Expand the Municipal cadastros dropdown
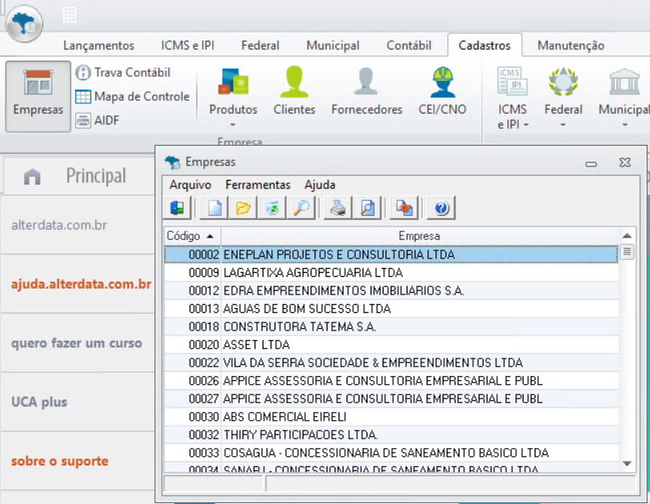The width and height of the screenshot is (650, 504). [x=624, y=124]
